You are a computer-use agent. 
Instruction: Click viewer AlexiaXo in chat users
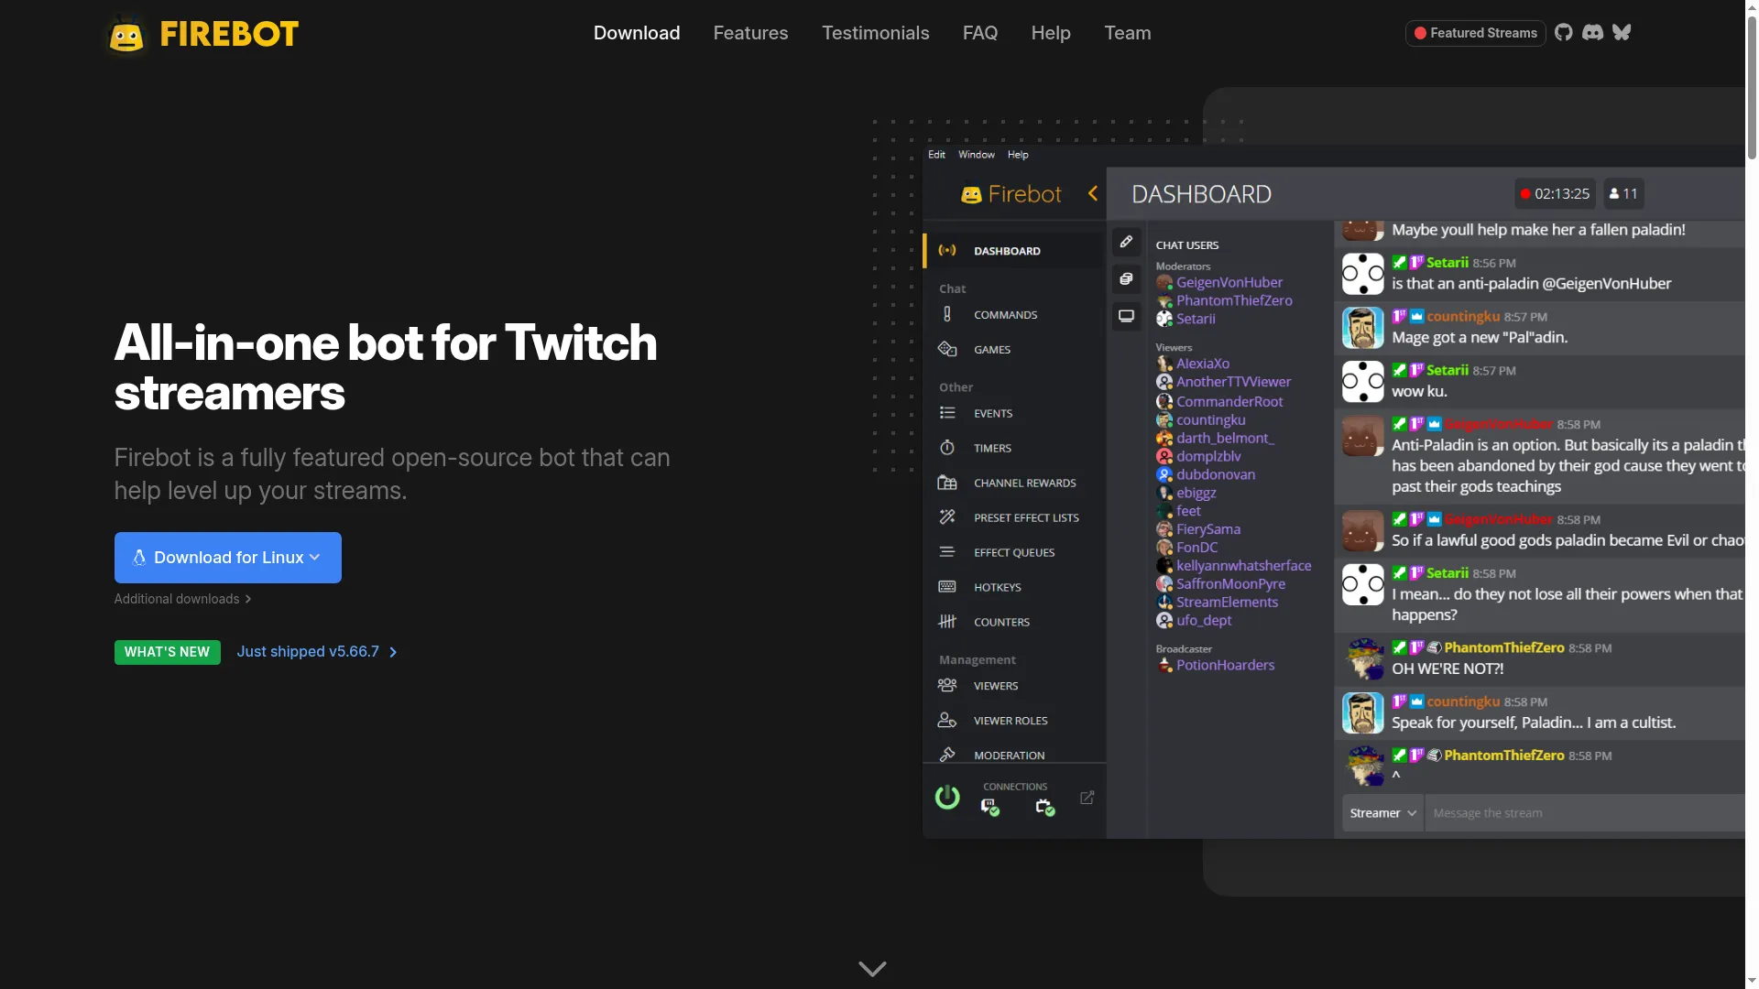coord(1203,364)
